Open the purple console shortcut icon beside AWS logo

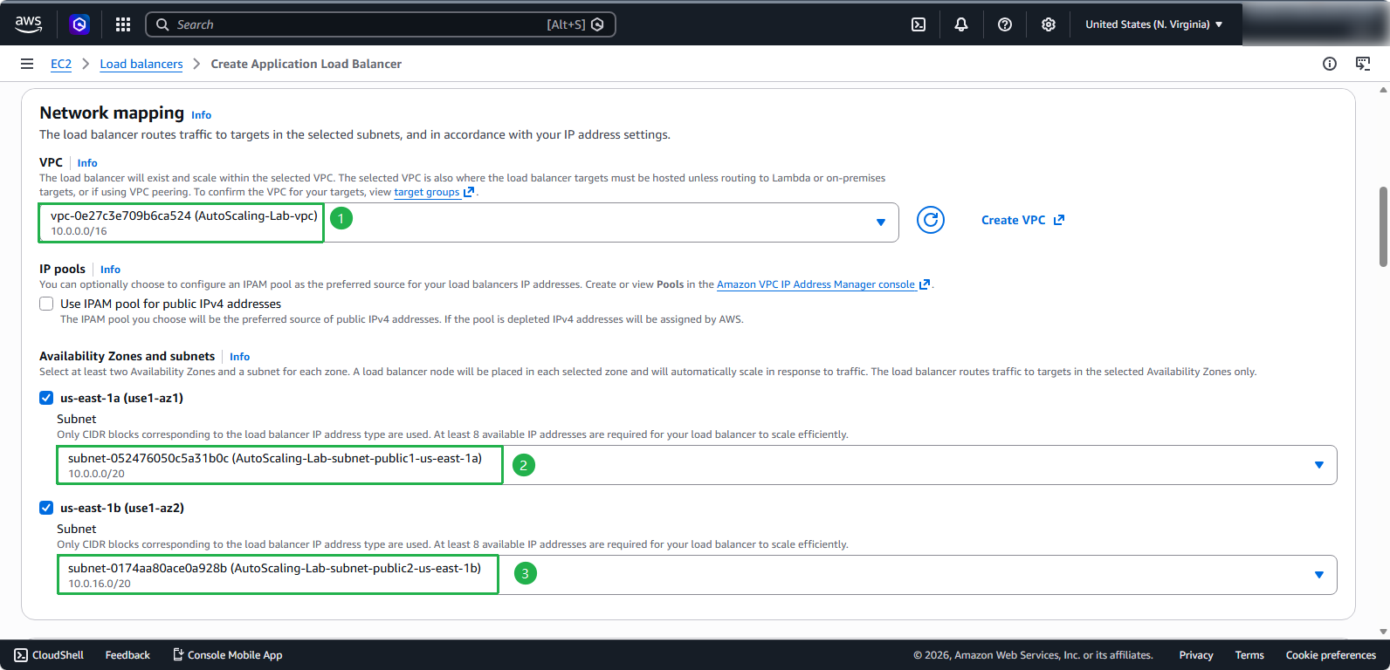(79, 24)
